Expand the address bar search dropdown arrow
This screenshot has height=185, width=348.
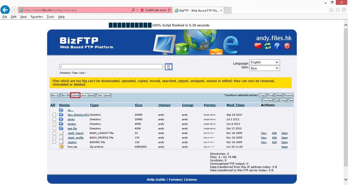click(137, 10)
